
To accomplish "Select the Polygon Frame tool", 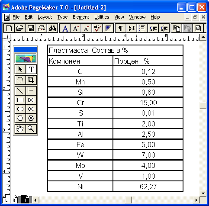I will 31,118.
